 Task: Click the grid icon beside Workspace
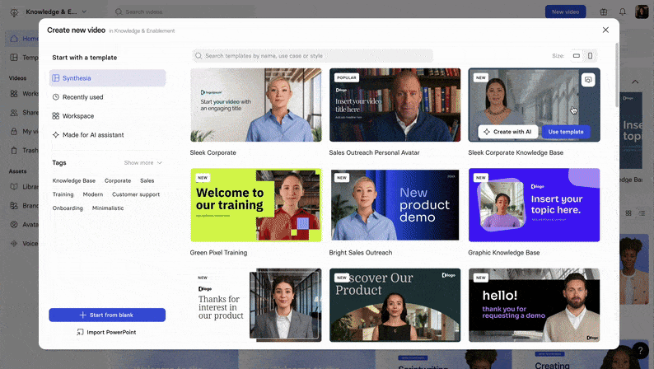55,116
